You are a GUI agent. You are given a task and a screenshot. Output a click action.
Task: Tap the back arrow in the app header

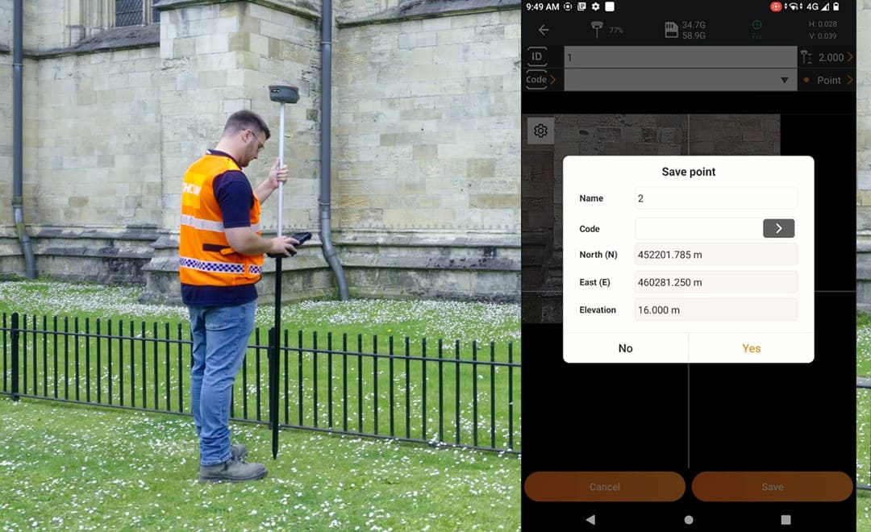click(544, 30)
